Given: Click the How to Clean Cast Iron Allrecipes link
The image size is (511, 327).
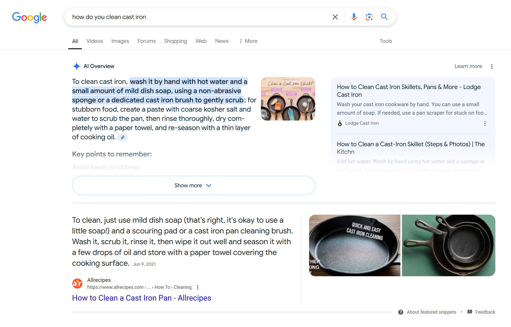Looking at the screenshot, I should click(x=142, y=298).
